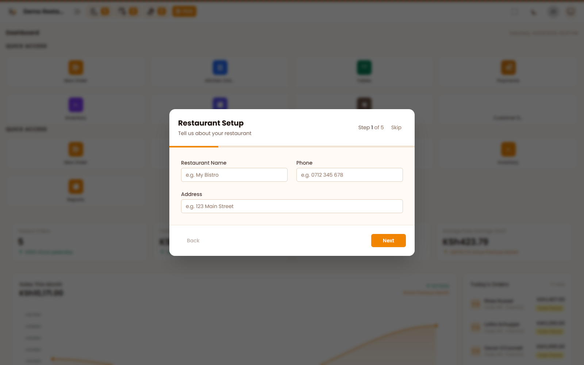Click the "Address" field label

pyautogui.click(x=192, y=194)
